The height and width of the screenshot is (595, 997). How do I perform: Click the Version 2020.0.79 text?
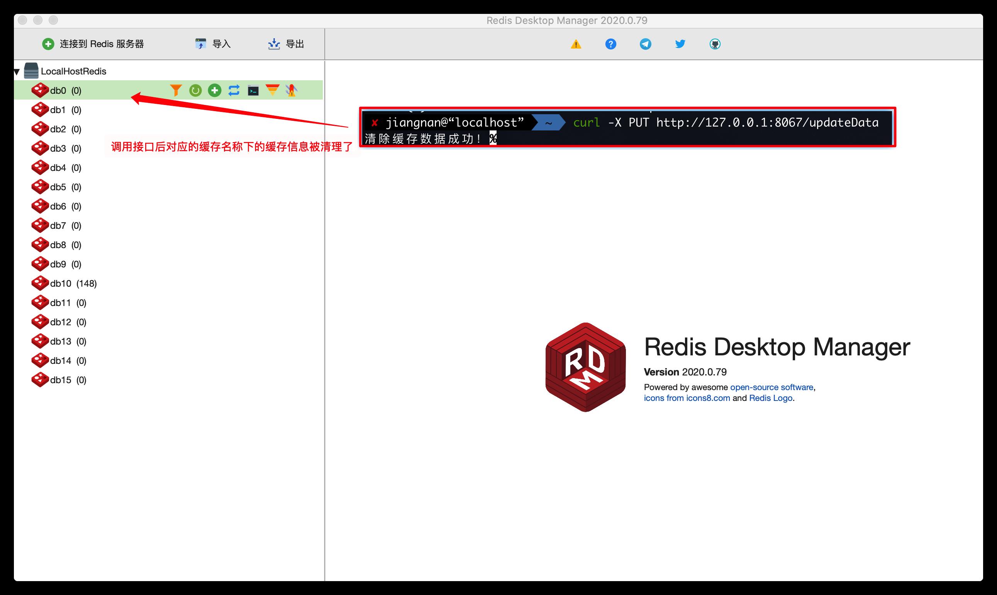[x=685, y=372]
